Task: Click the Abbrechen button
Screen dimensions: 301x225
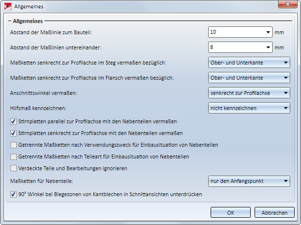Action: (275, 212)
